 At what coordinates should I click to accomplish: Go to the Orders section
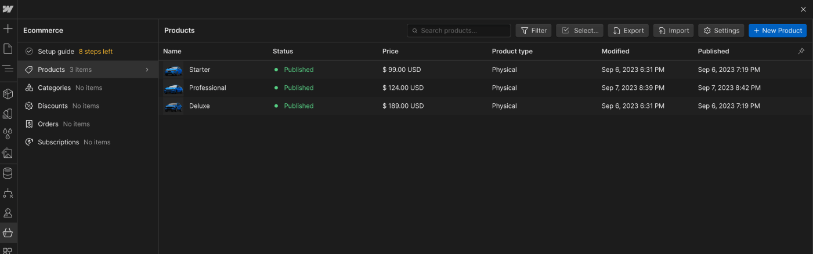point(48,124)
